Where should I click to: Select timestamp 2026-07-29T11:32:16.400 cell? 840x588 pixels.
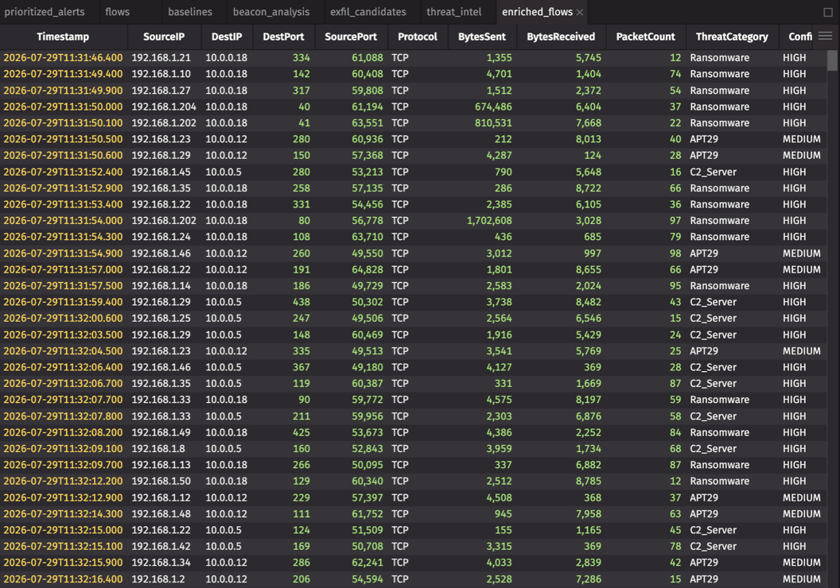pyautogui.click(x=63, y=579)
